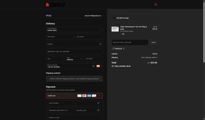The image size is (205, 120).
Task: Apply the discount code
Action: coord(153,42)
